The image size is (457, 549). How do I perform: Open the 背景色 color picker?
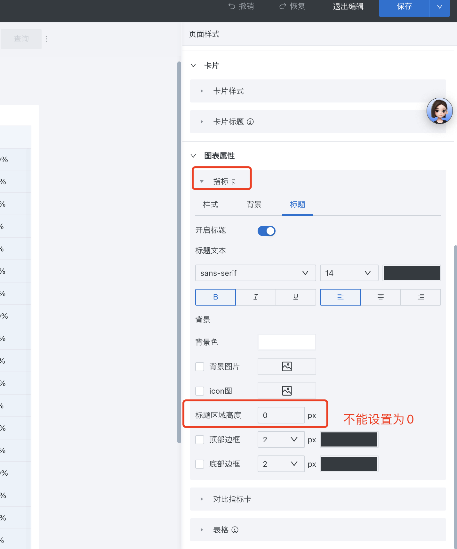[287, 342]
